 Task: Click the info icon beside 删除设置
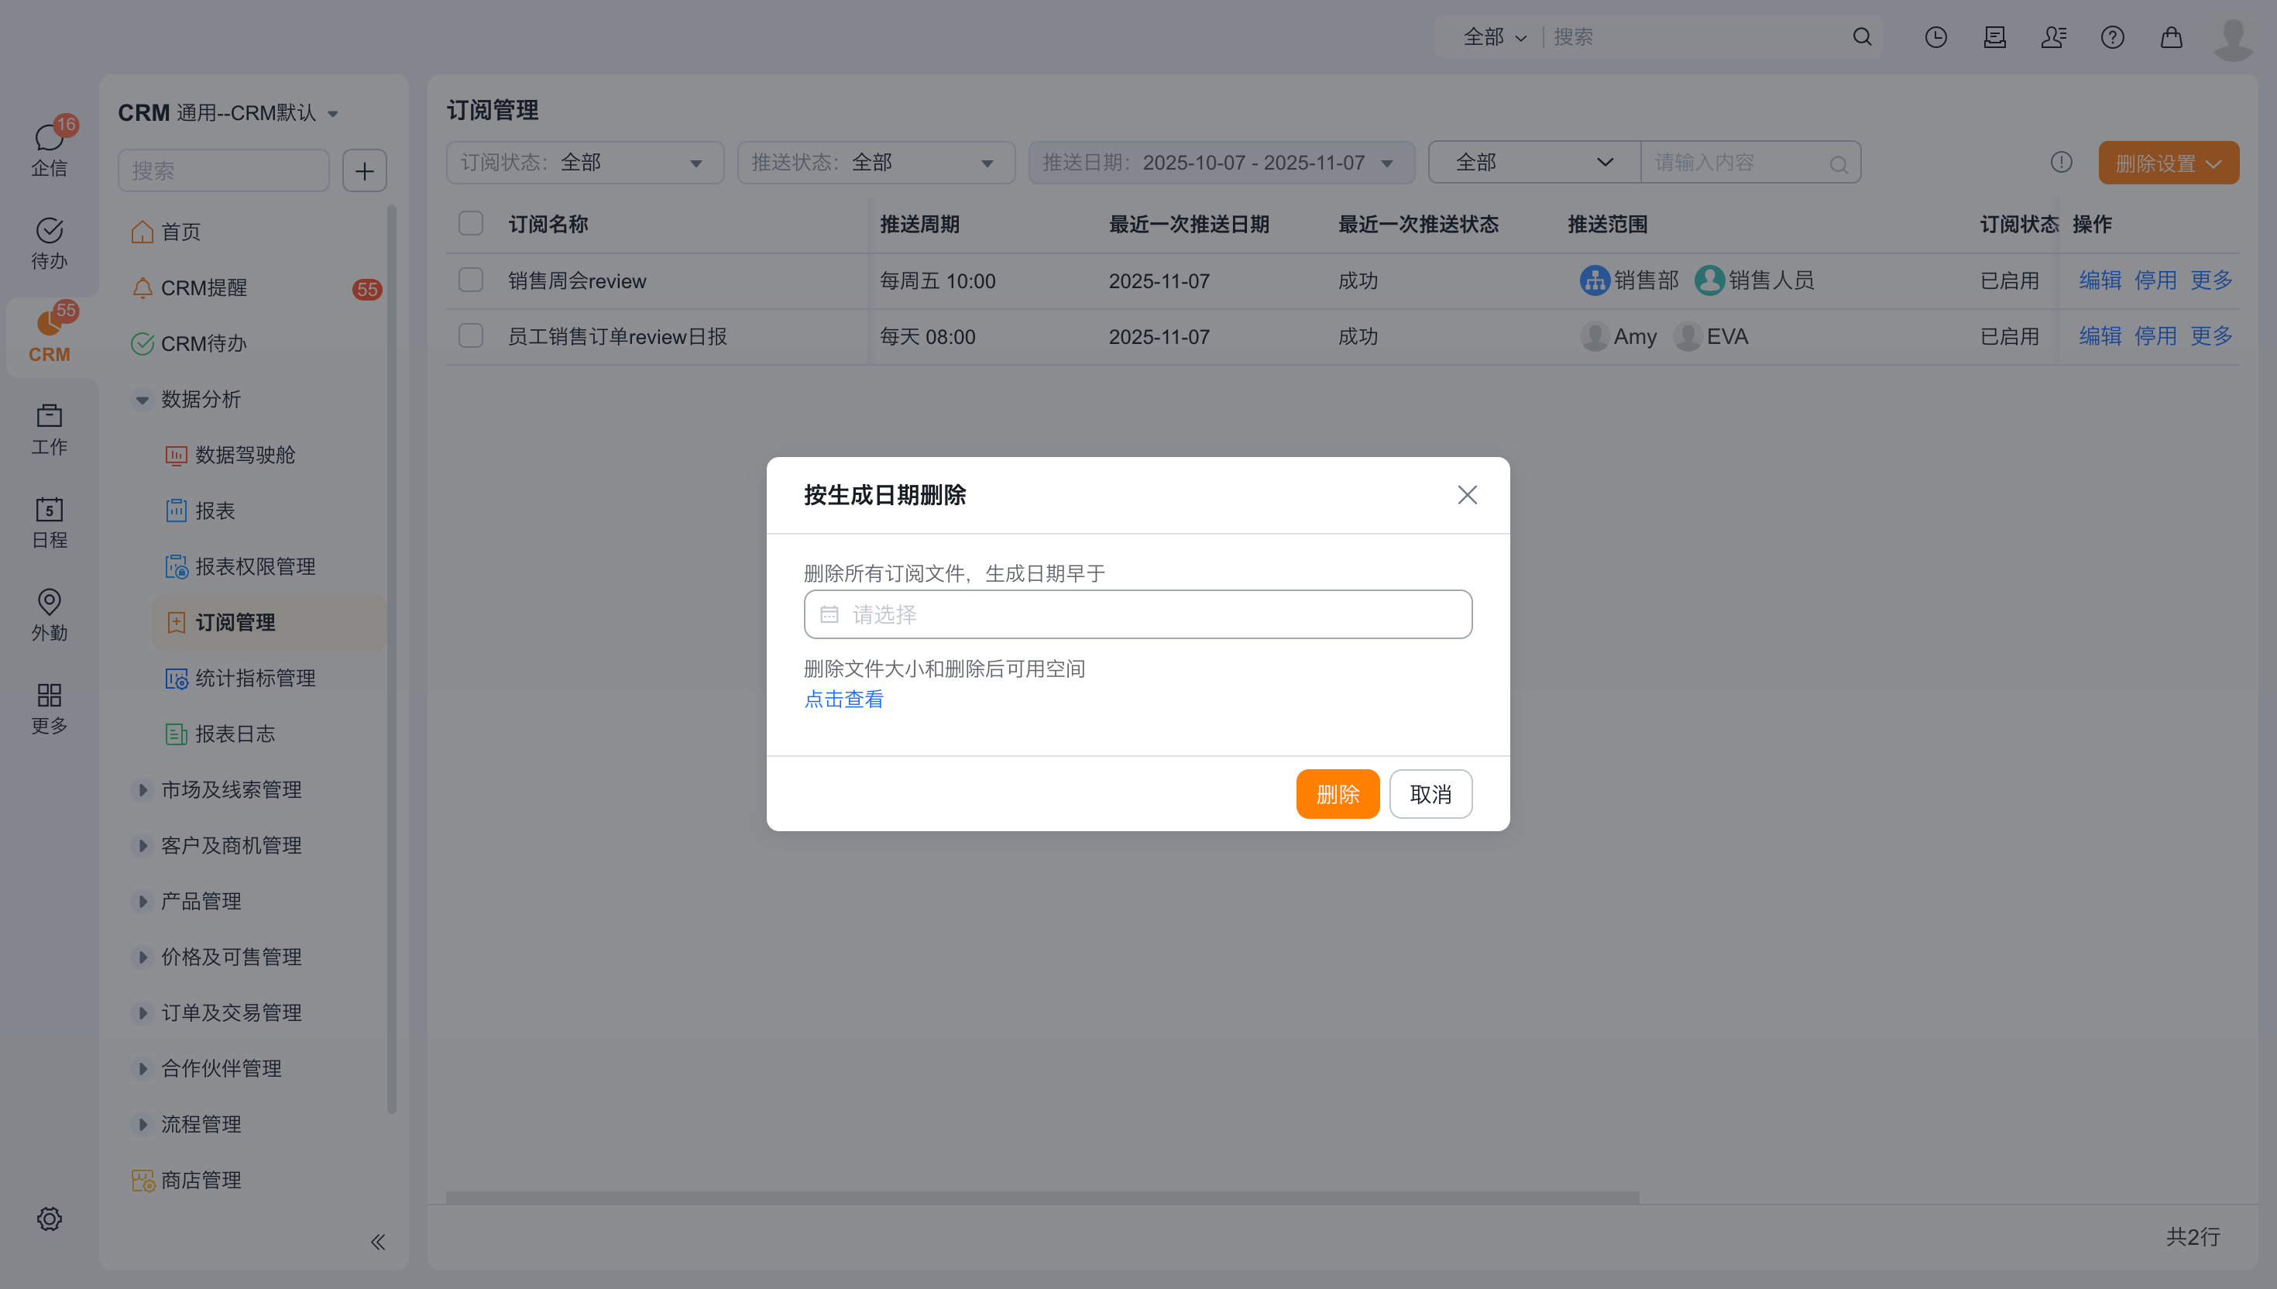click(x=2061, y=162)
